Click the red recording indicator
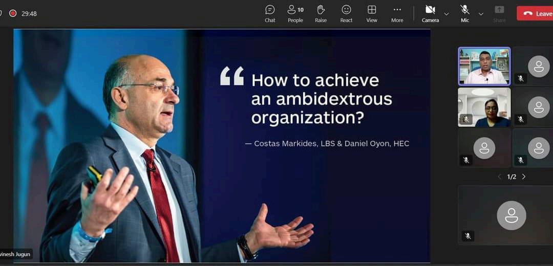The width and height of the screenshot is (553, 266). point(13,13)
